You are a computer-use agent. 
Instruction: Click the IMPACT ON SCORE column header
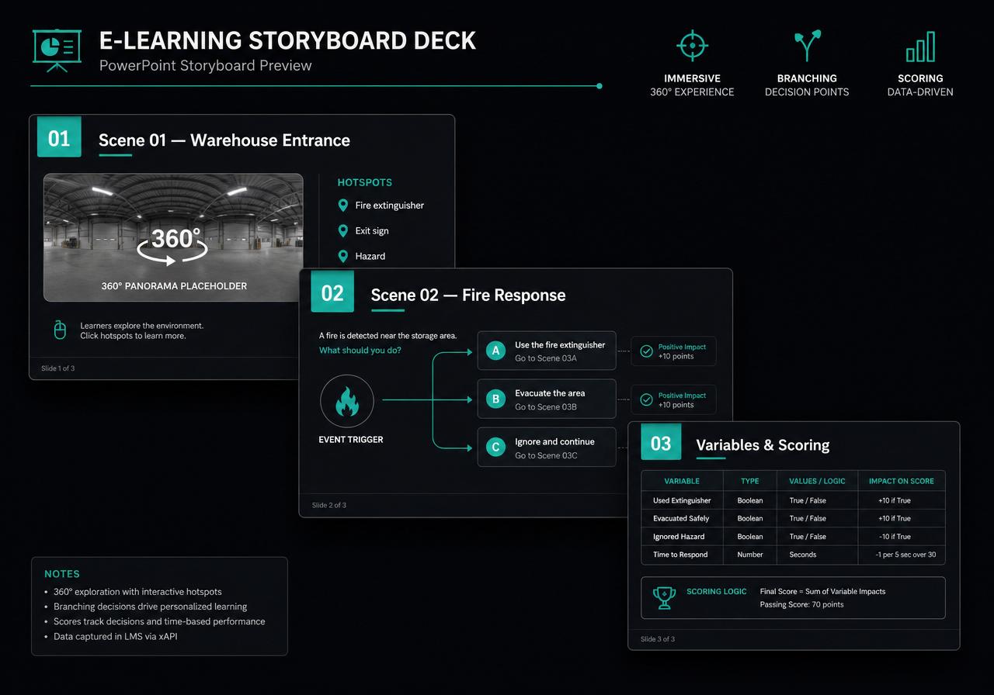(x=902, y=481)
